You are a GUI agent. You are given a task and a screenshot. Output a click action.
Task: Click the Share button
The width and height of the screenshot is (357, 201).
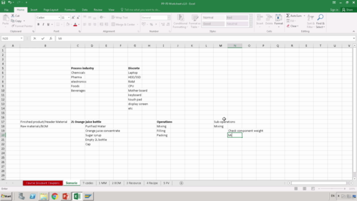[347, 10]
